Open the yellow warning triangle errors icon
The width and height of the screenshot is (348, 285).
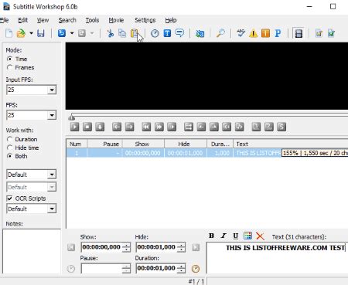pyautogui.click(x=253, y=33)
